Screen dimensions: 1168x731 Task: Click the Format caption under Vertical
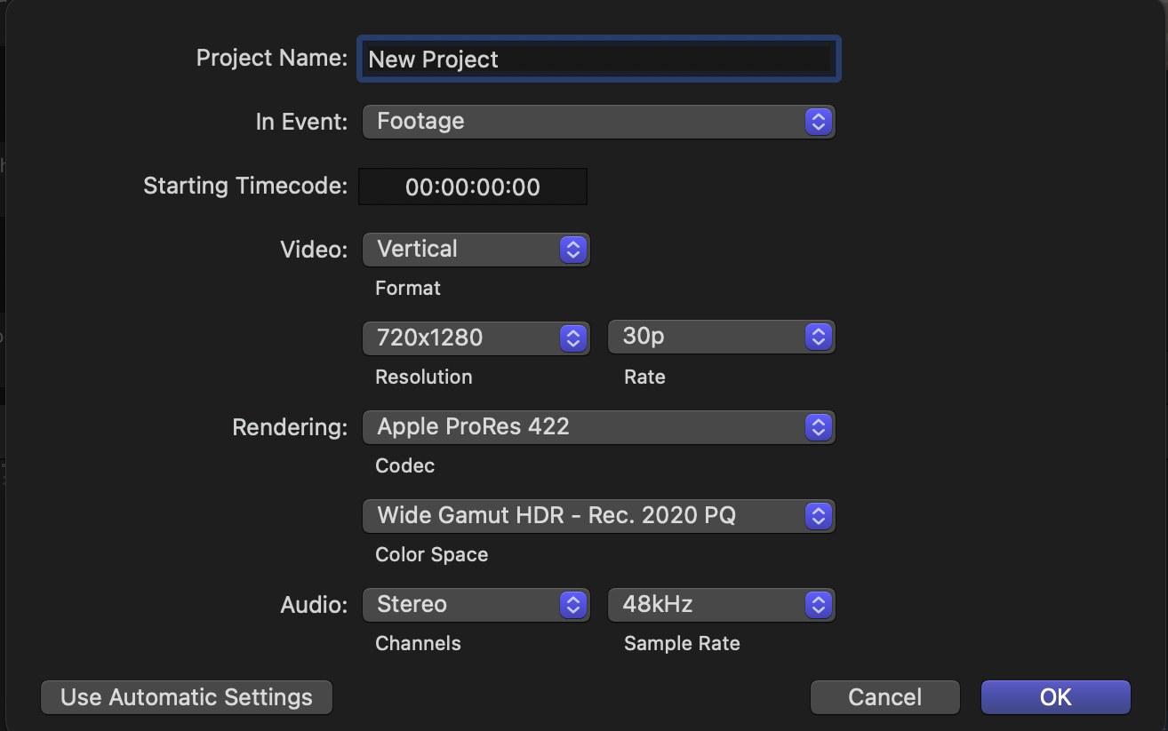point(408,289)
